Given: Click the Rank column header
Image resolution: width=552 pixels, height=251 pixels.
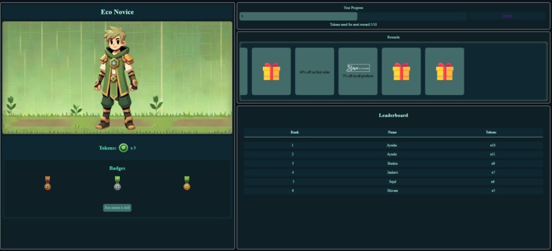Looking at the screenshot, I should point(294,132).
